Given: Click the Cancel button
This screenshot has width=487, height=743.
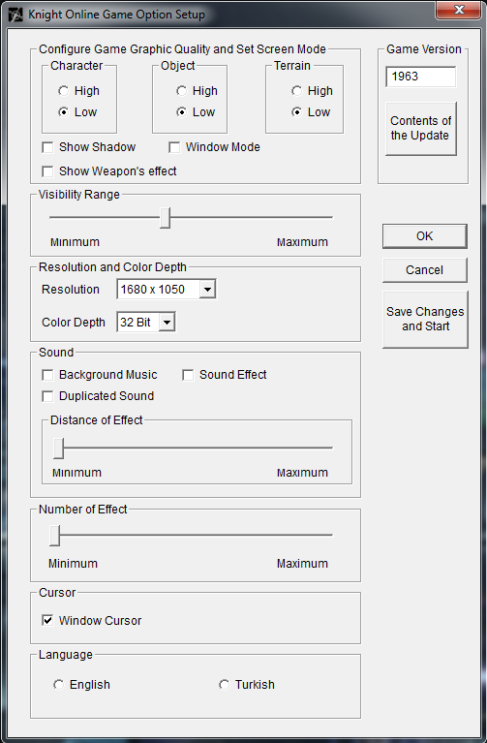Looking at the screenshot, I should click(424, 270).
